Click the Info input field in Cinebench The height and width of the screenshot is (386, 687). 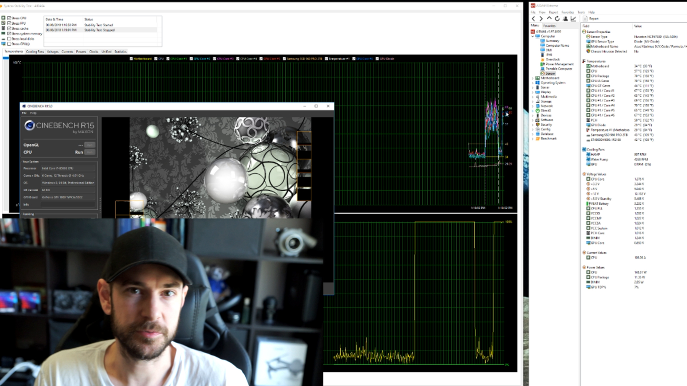[68, 204]
